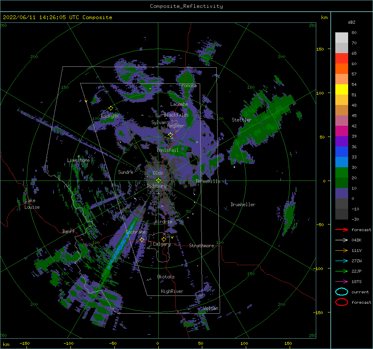This screenshot has width=373, height=349.
Task: Click the red forecast arrow legend icon
Action: [x=342, y=229]
